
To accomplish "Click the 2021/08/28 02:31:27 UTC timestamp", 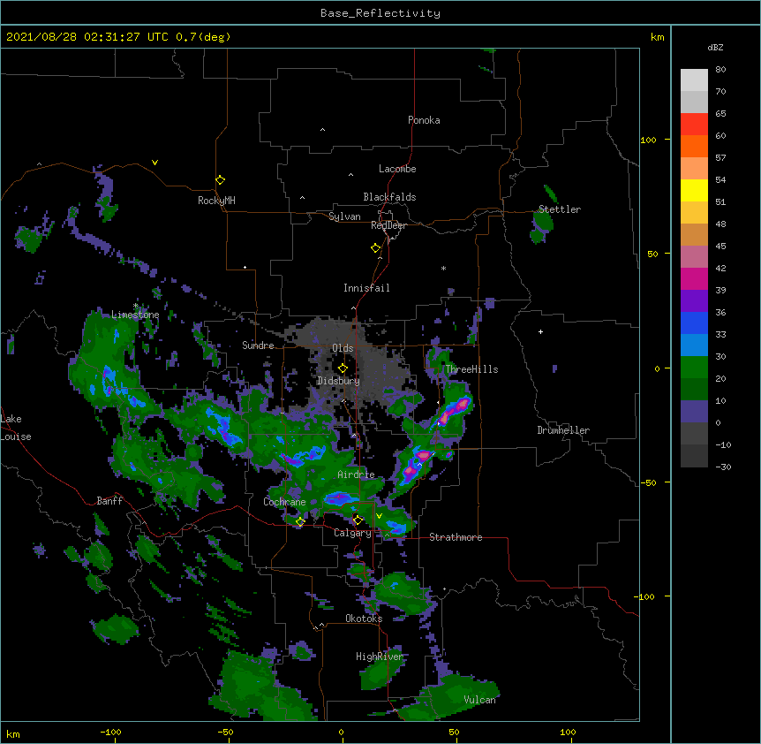I will (87, 37).
